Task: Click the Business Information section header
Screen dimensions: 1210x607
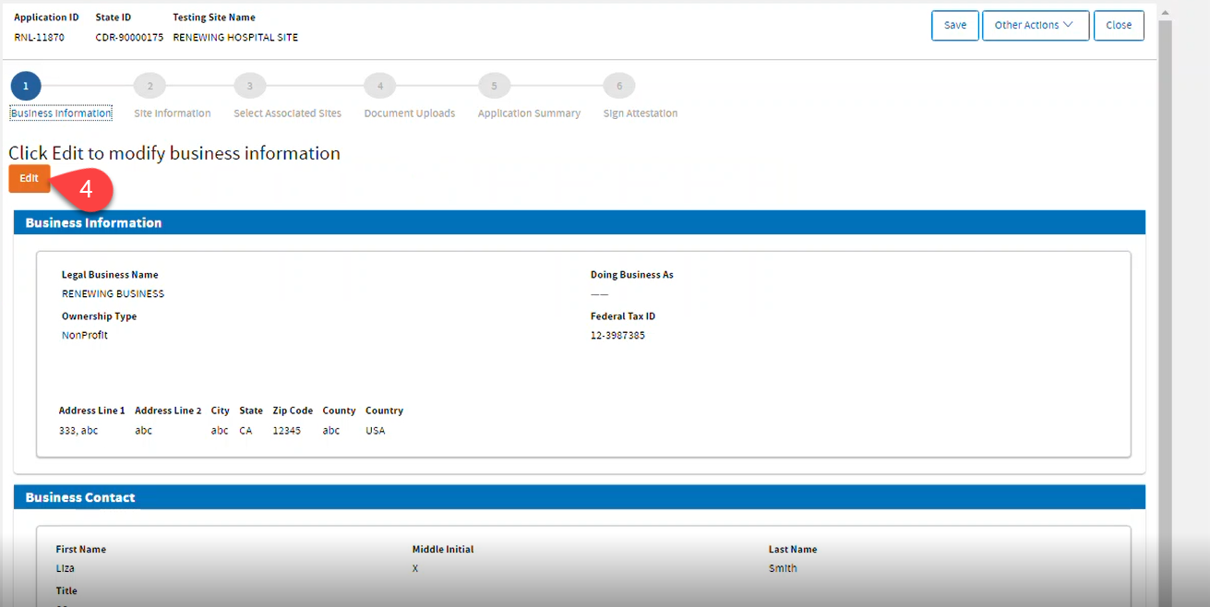Action: point(580,222)
